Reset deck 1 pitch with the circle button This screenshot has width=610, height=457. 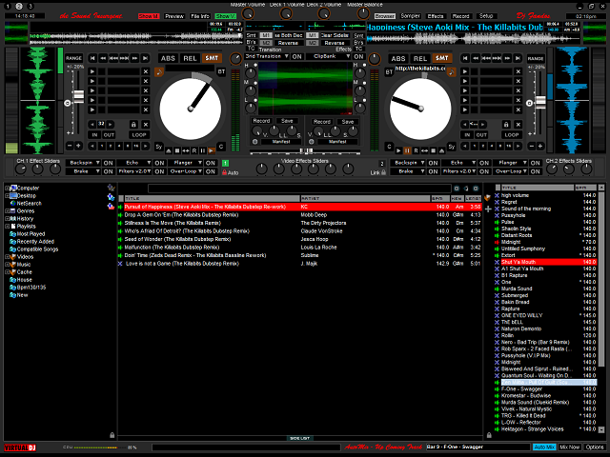(x=68, y=104)
